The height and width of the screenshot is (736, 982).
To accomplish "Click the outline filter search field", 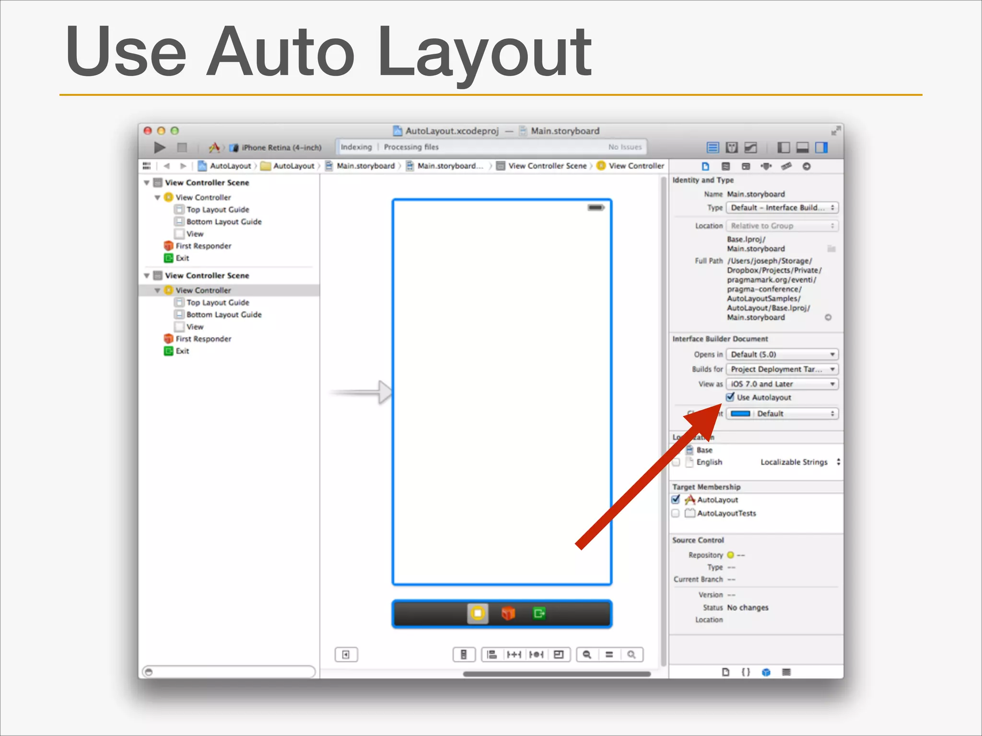I will [229, 672].
